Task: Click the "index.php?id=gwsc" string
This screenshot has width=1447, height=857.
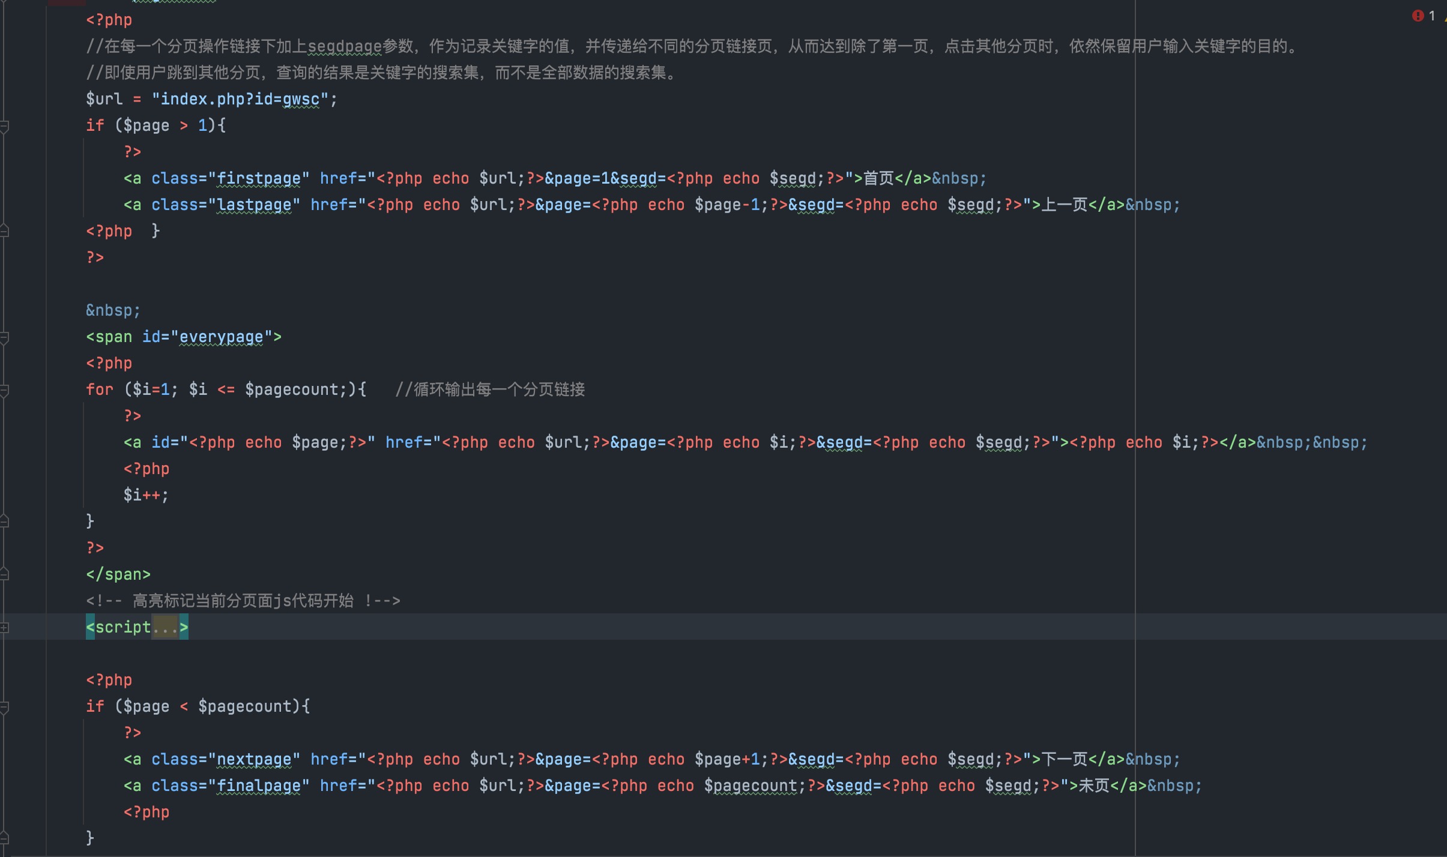Action: [240, 100]
